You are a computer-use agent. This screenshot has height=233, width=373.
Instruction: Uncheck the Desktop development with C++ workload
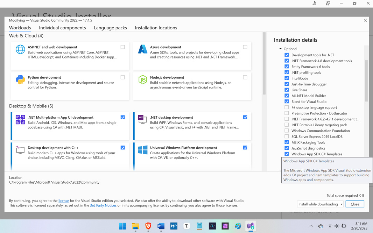[122, 148]
